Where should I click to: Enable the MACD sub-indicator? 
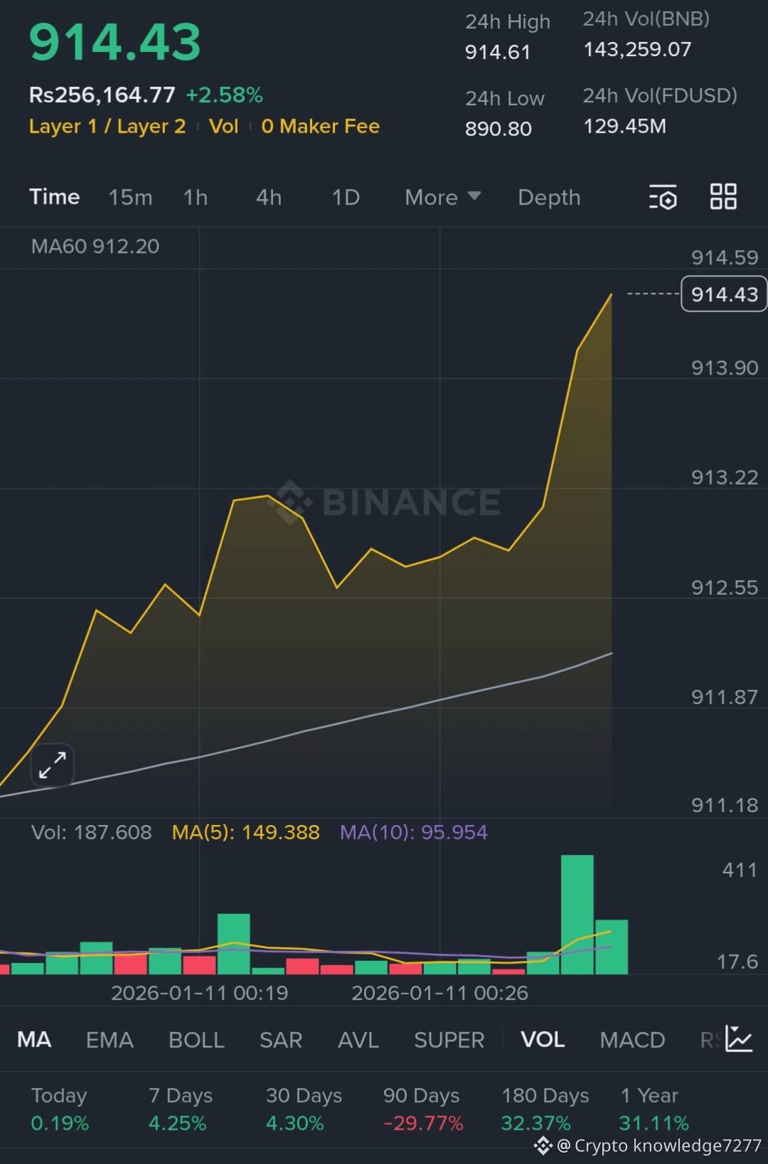coord(632,1040)
